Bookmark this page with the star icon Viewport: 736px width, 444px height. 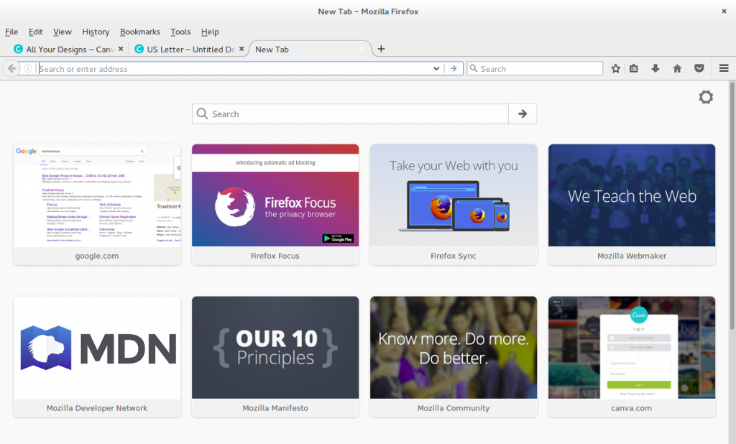[x=615, y=68]
